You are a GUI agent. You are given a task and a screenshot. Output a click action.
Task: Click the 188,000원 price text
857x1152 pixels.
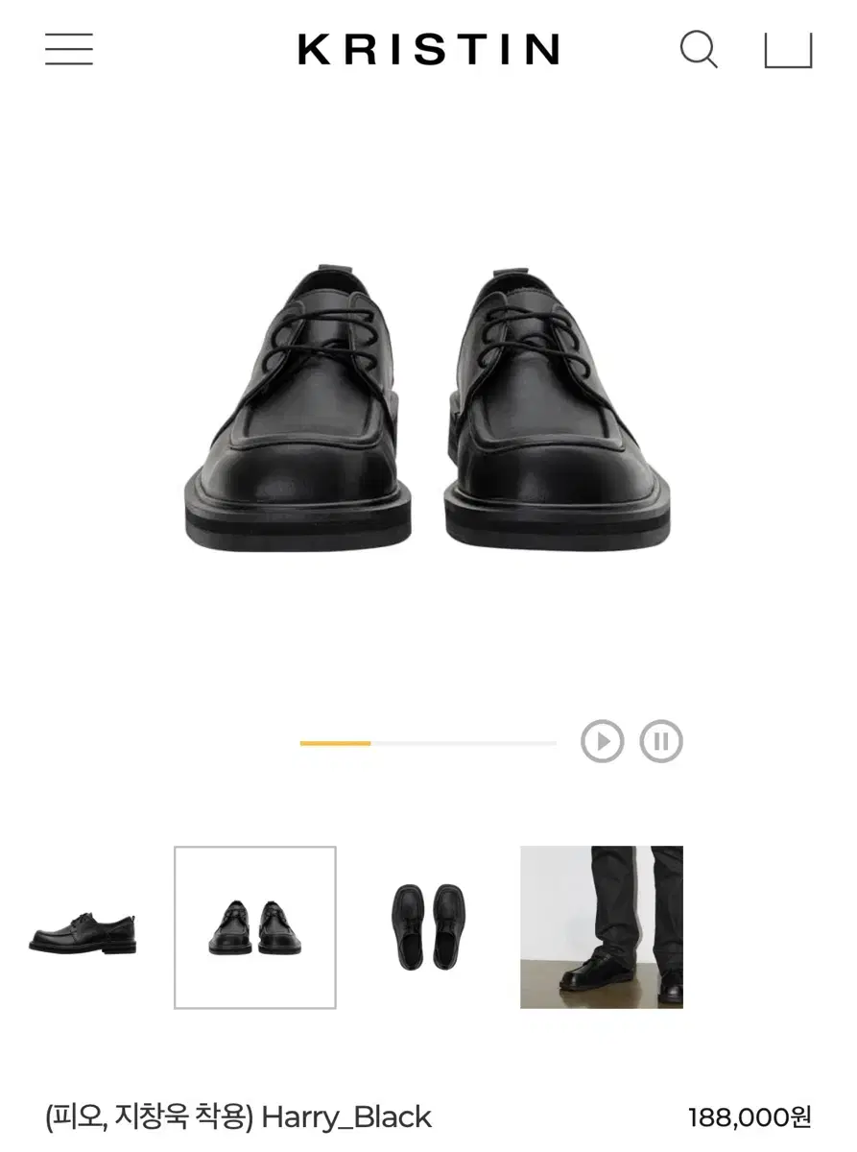(750, 1117)
